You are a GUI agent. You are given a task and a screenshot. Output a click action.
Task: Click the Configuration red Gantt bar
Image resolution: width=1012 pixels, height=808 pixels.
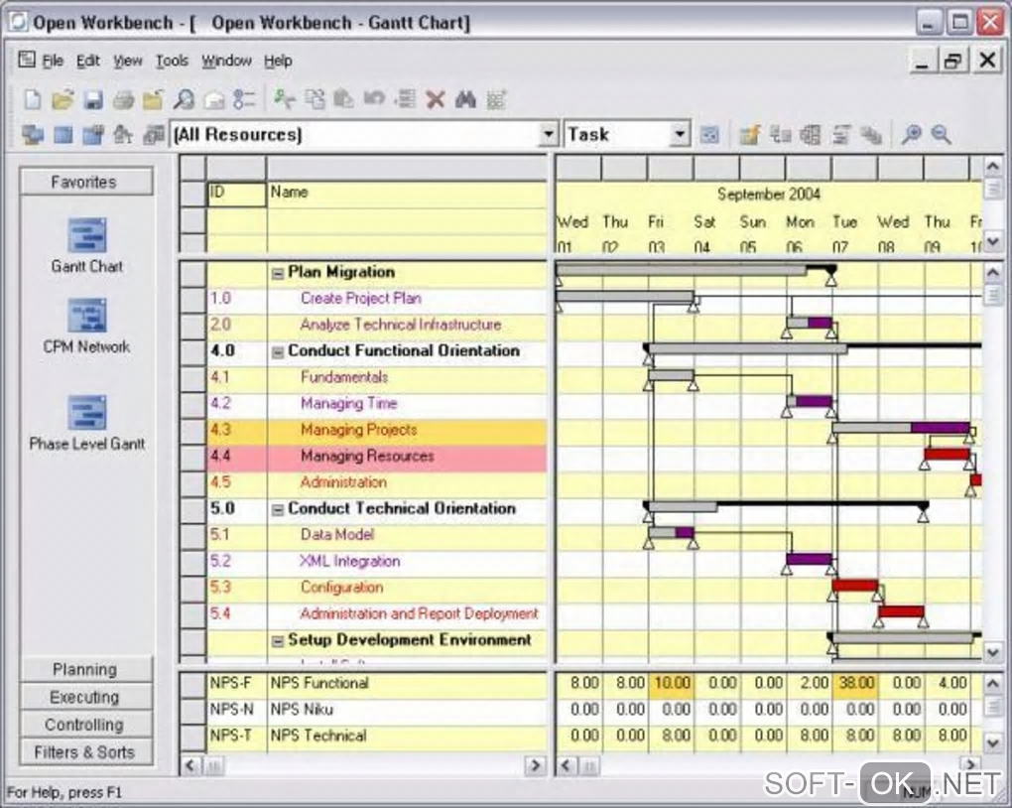tap(855, 586)
